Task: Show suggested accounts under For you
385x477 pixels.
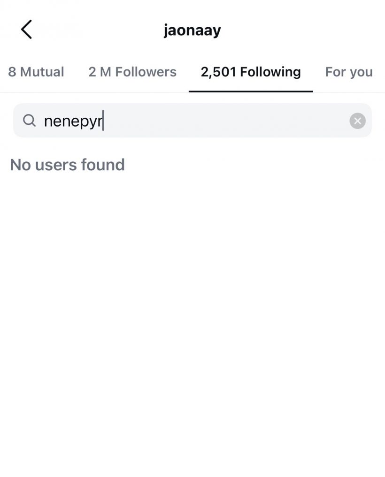Action: point(349,72)
